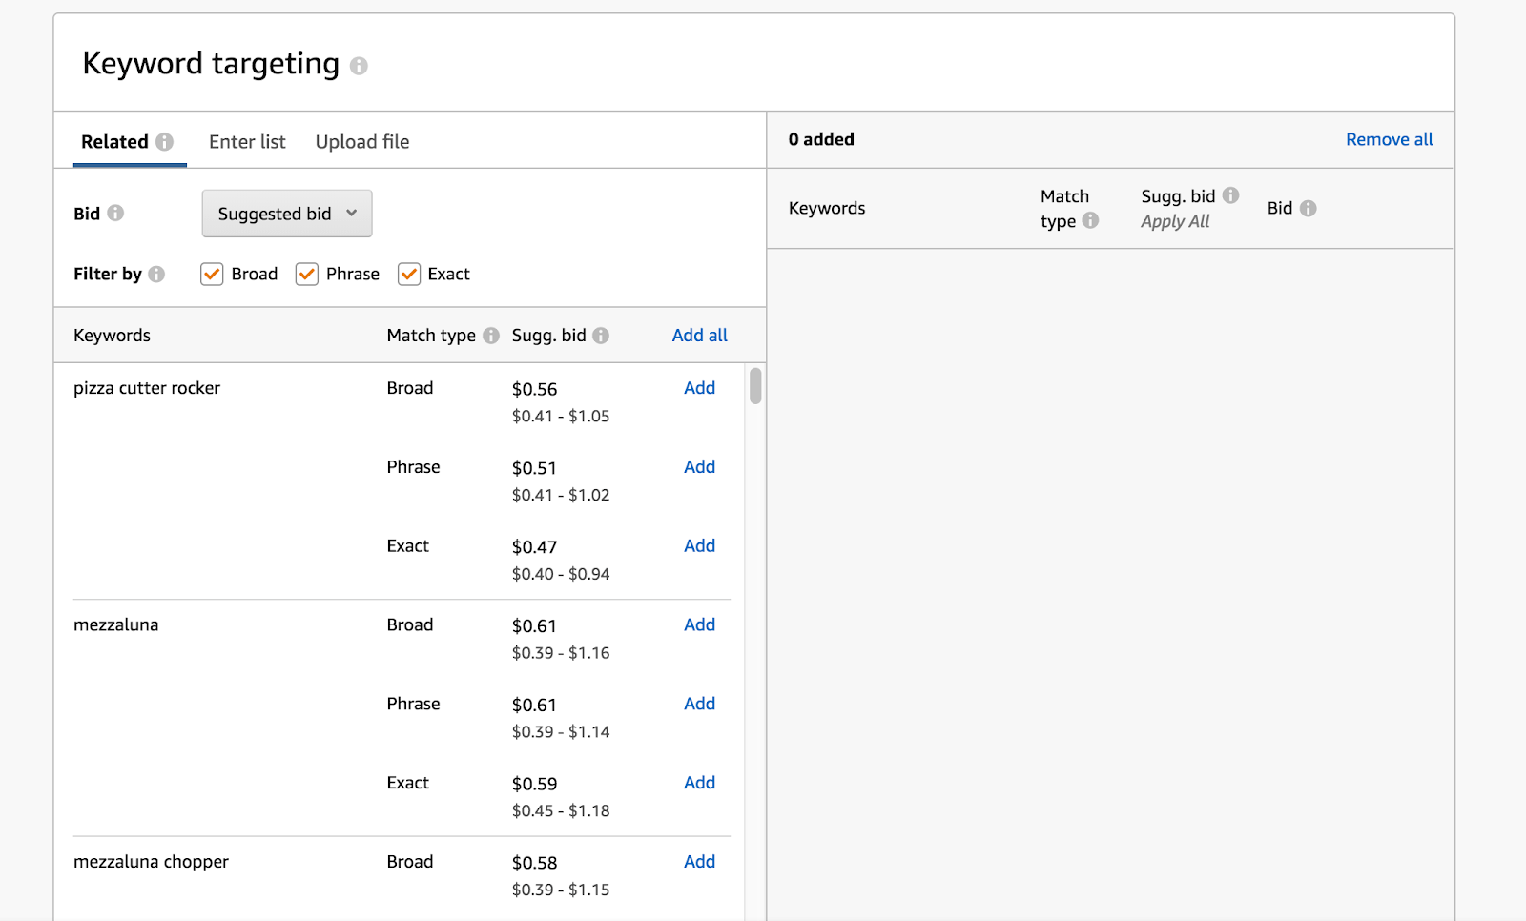Click info icon beside Keyword targeting title
The width and height of the screenshot is (1526, 921).
click(359, 66)
